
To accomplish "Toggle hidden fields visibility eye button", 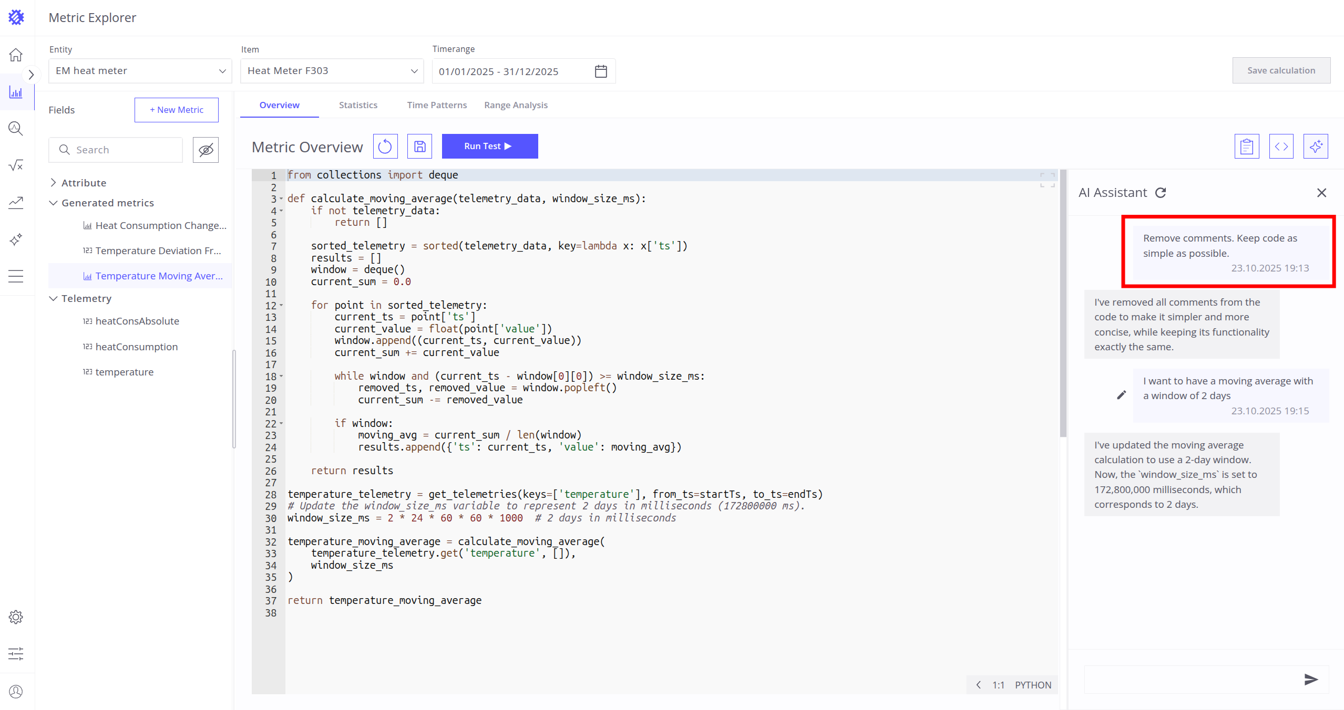I will 206,150.
